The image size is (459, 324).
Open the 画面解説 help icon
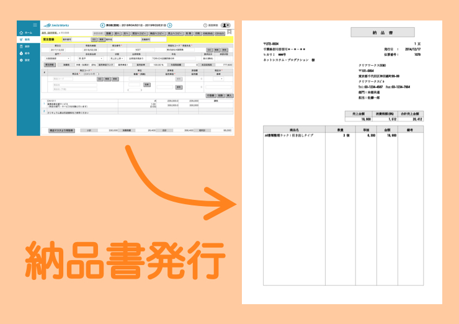tap(205, 25)
